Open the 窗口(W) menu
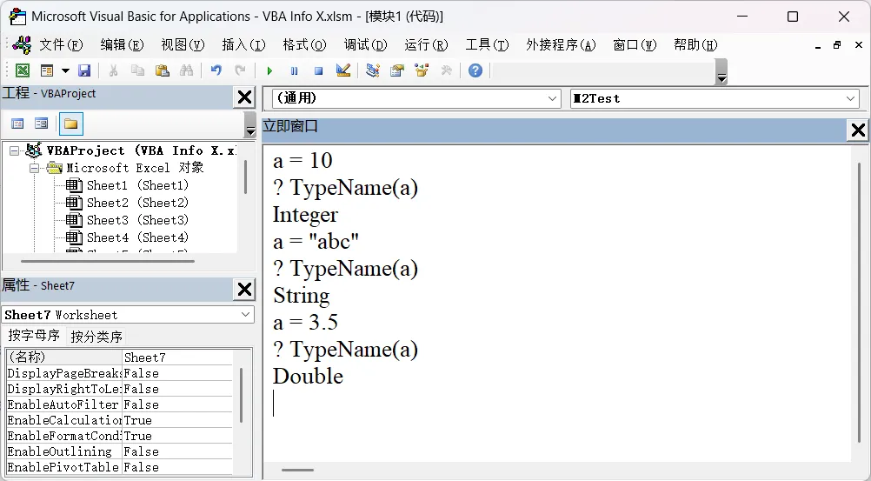Screen dimensions: 871x481 coord(635,45)
